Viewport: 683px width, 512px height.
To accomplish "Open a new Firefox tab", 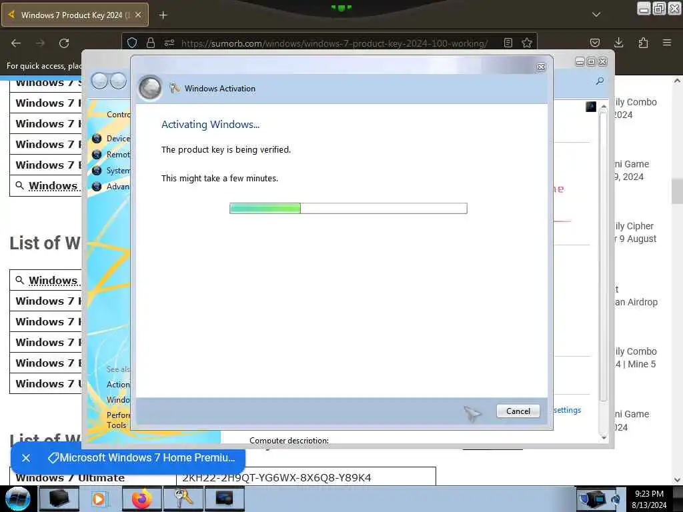I will coord(163,15).
